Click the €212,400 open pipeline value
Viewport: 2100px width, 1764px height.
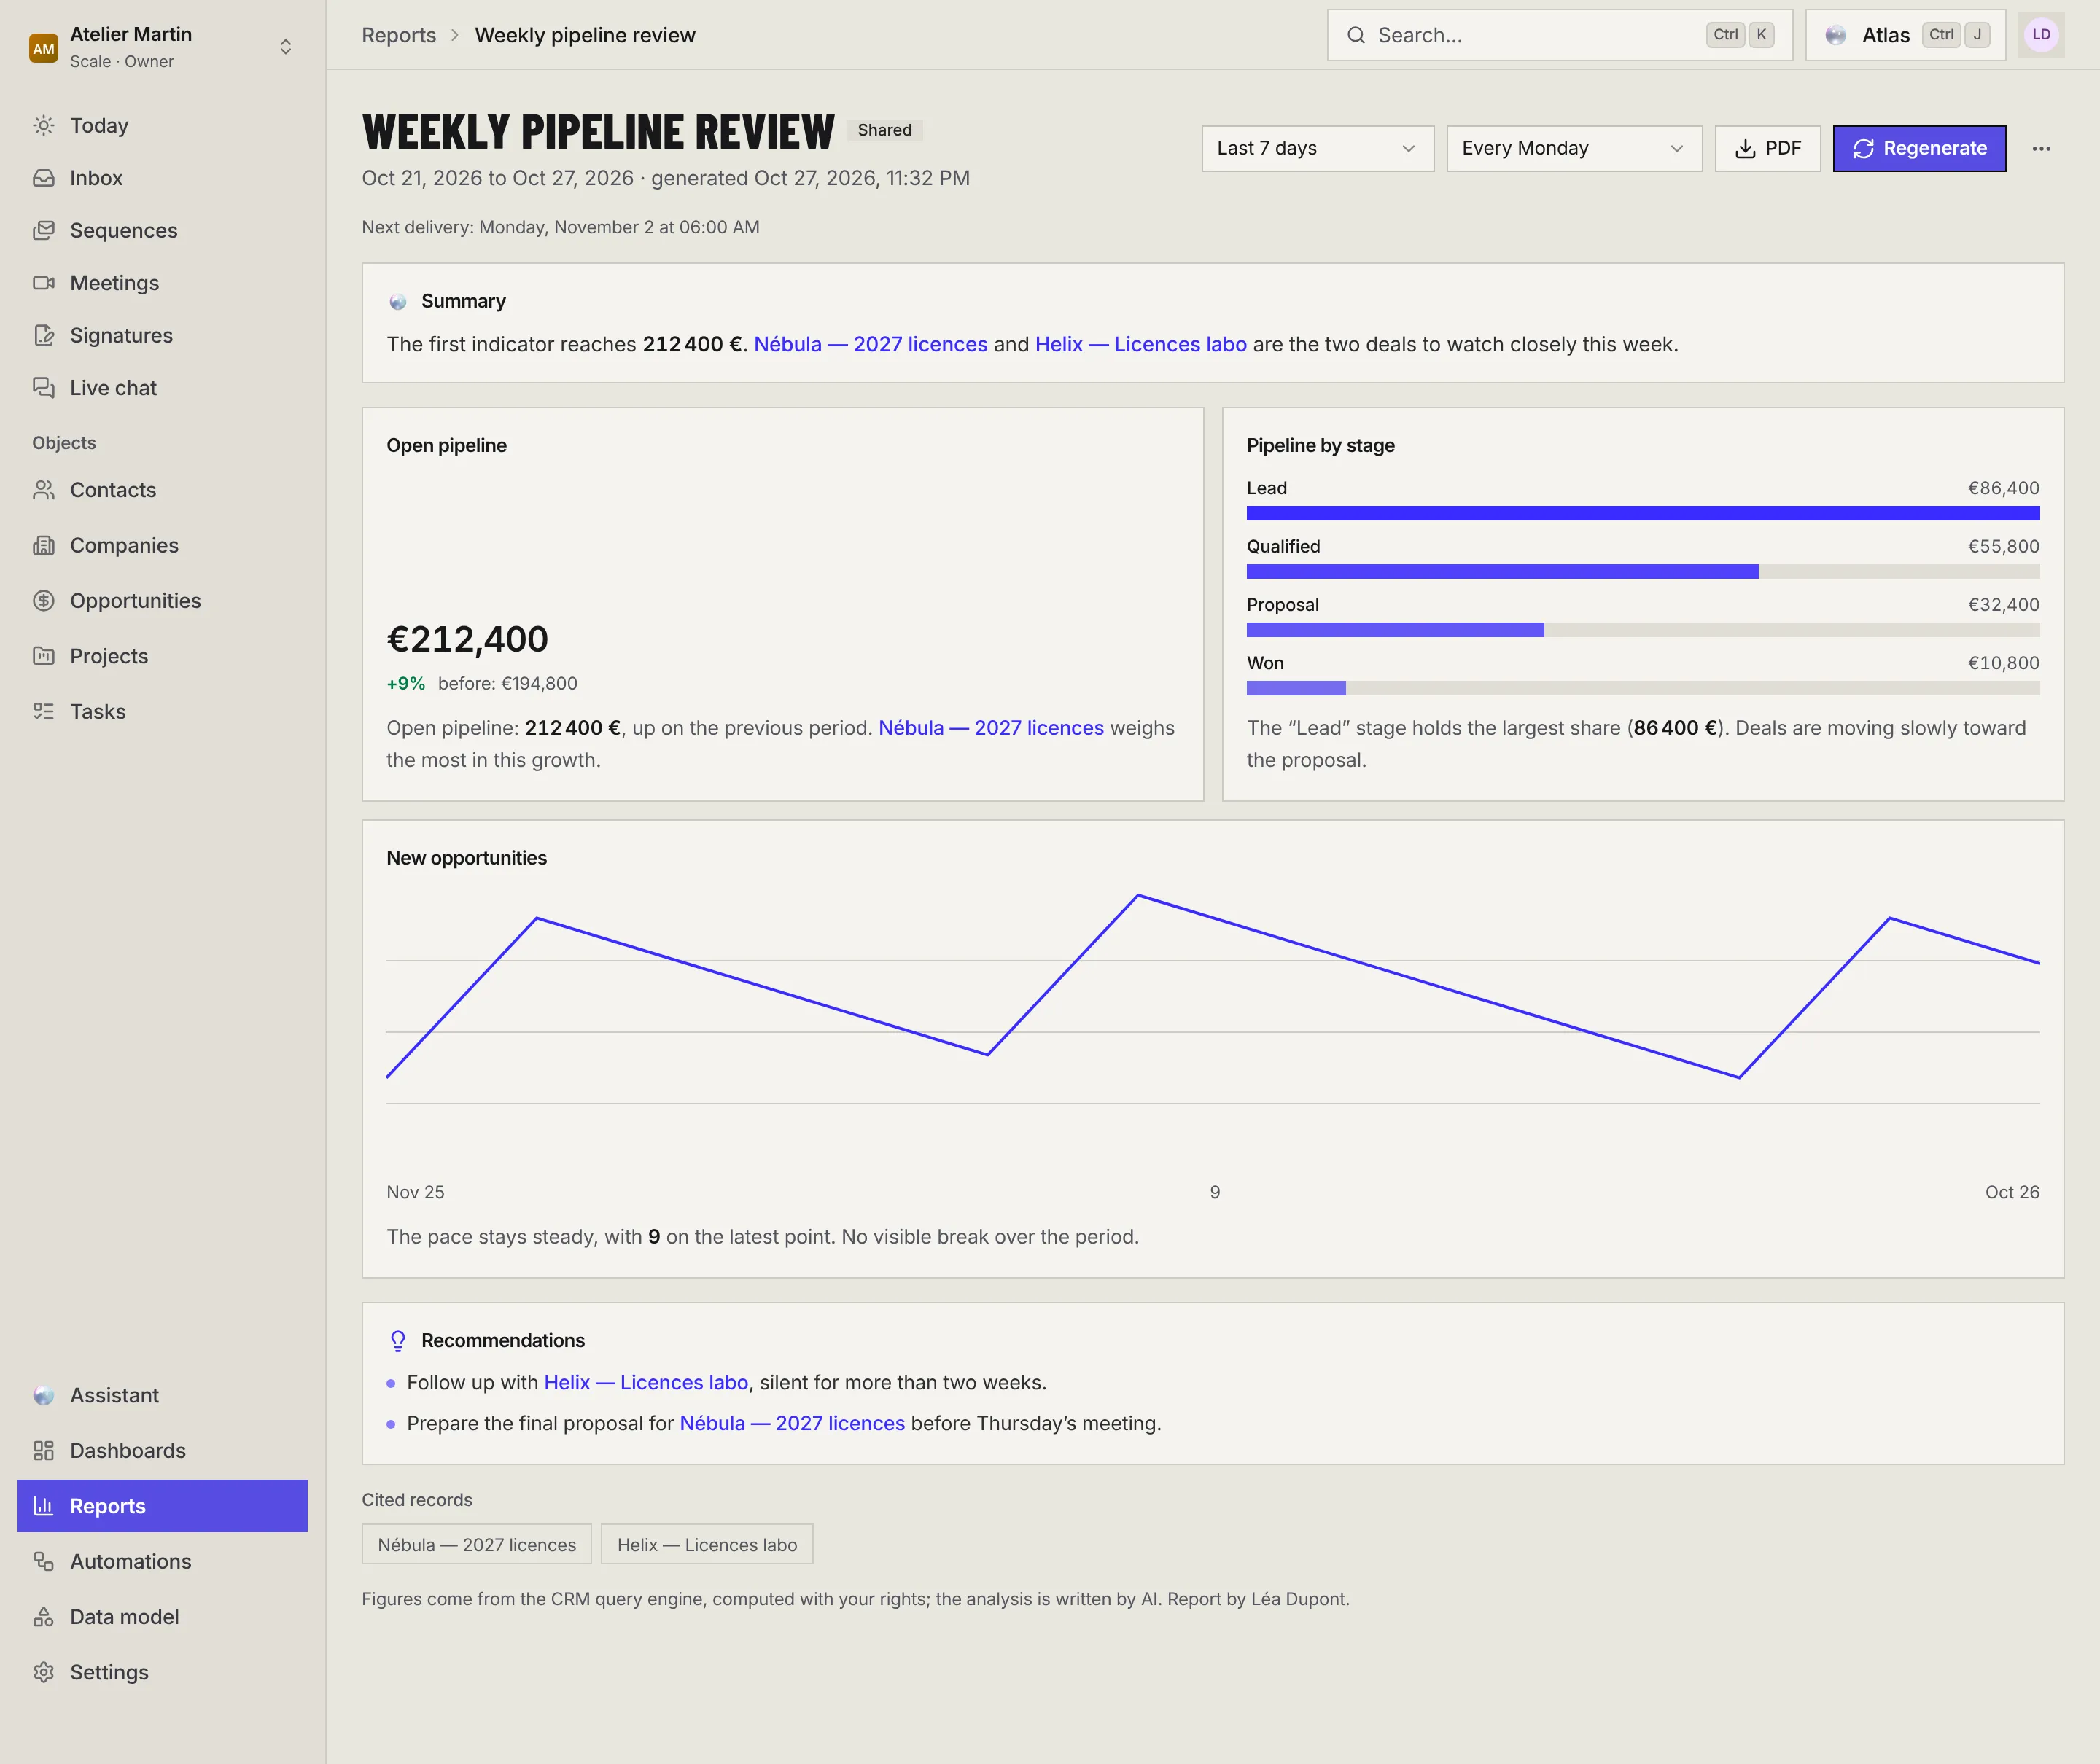coord(467,639)
